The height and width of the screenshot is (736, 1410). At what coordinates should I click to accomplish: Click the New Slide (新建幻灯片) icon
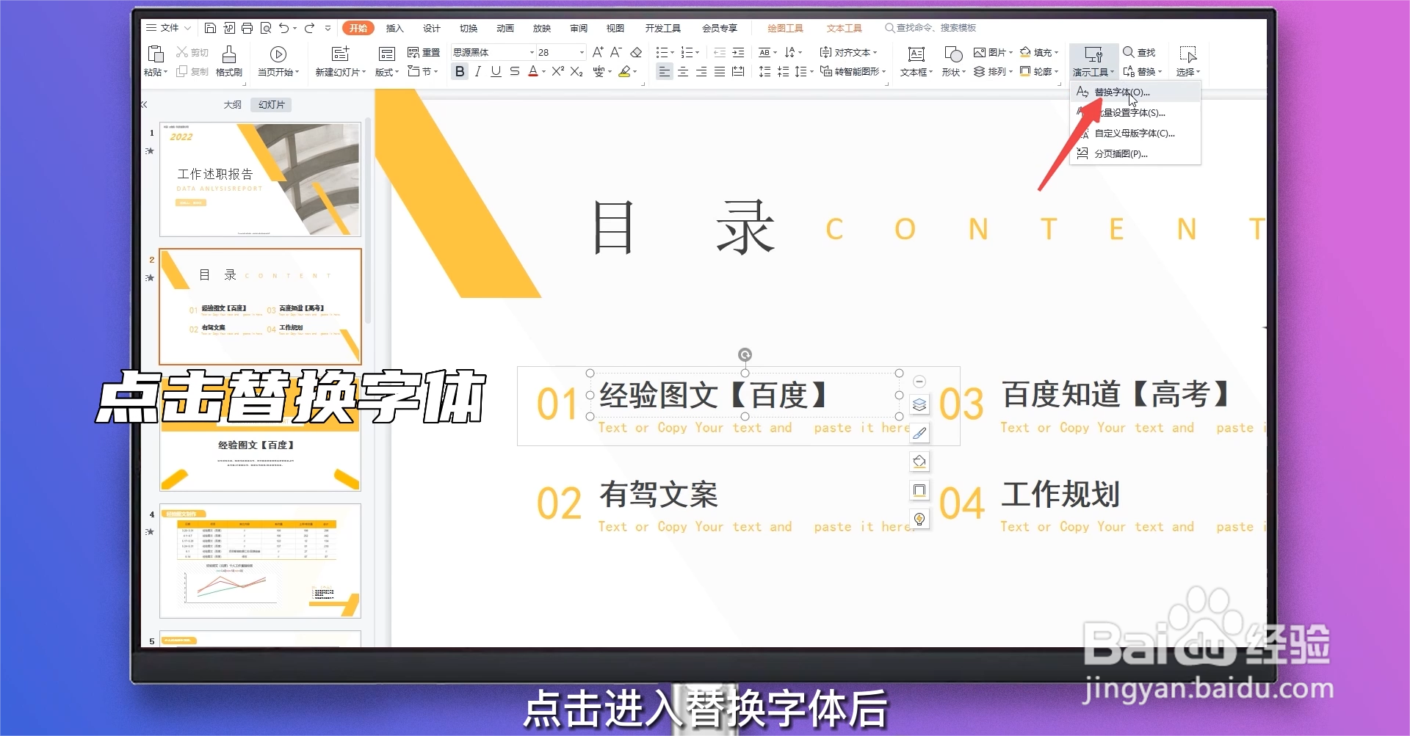tap(340, 54)
